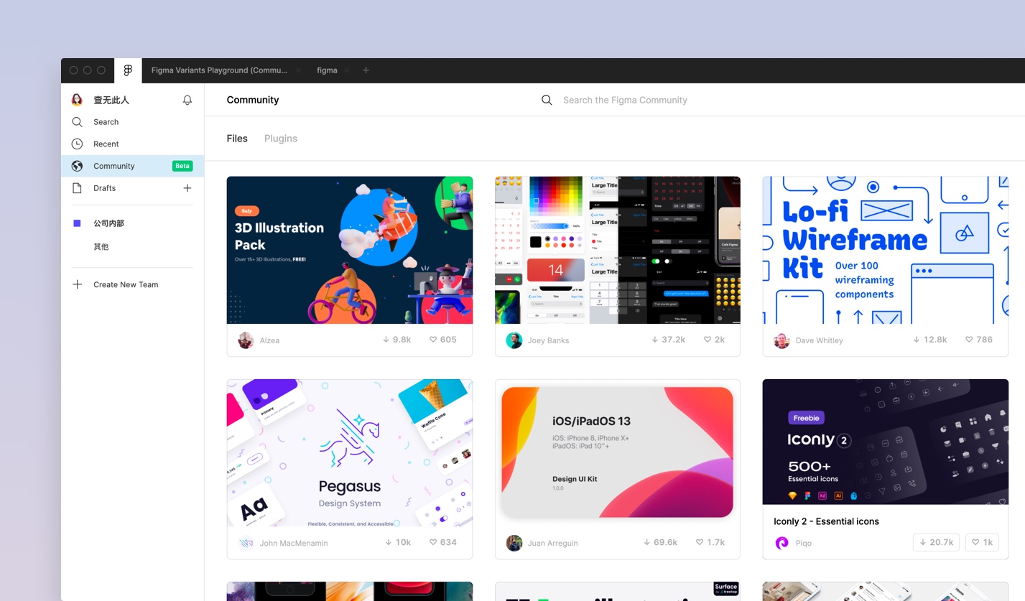This screenshot has height=601, width=1025.
Task: Switch to the Files tab
Action: pyautogui.click(x=237, y=139)
